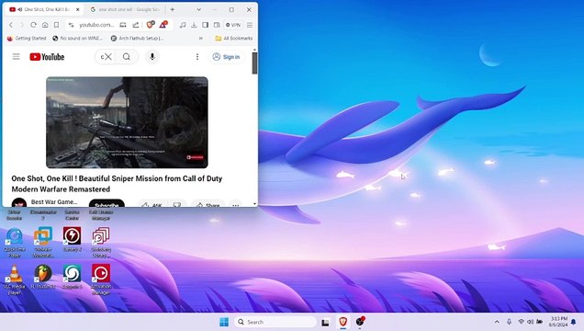Image resolution: width=584 pixels, height=331 pixels.
Task: Click the YouTube search magnifier button
Action: click(x=127, y=57)
